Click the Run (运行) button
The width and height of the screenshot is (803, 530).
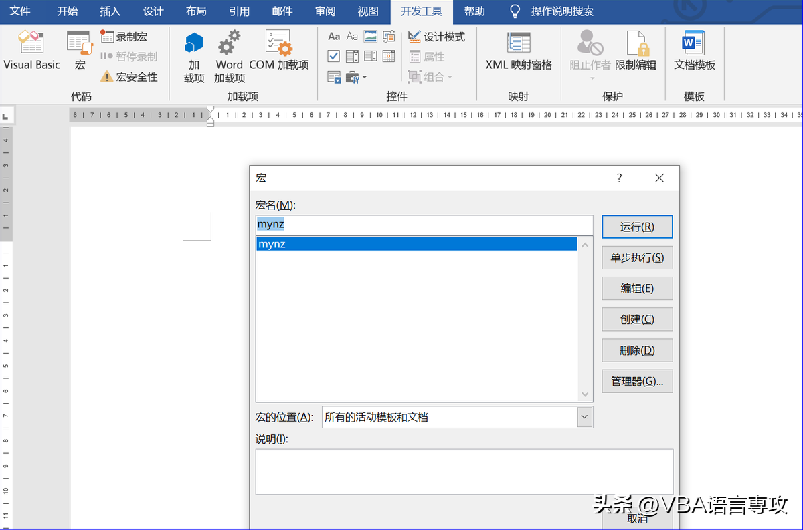point(637,227)
